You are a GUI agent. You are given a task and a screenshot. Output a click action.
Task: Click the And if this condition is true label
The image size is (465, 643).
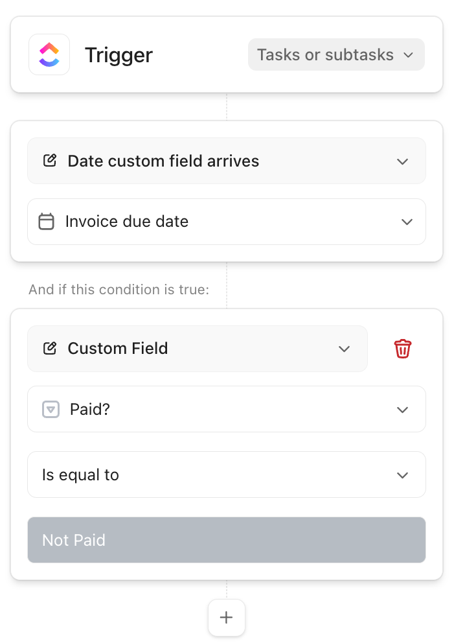coord(119,290)
